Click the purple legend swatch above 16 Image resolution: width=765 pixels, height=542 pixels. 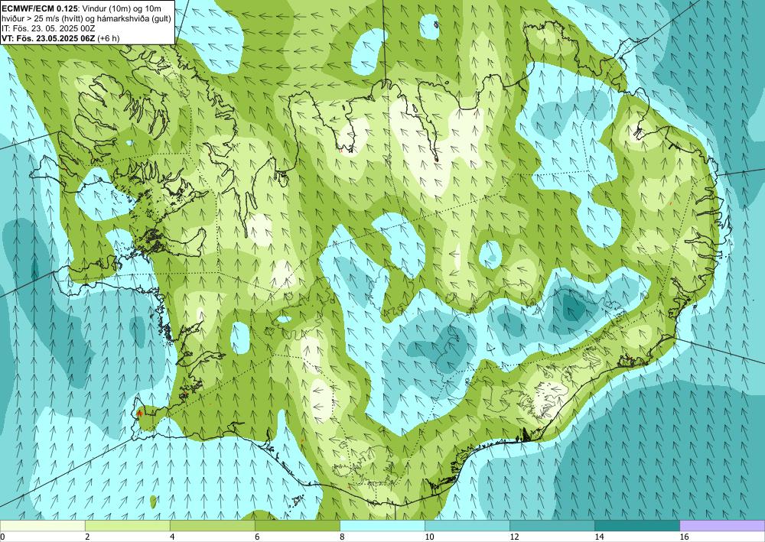[x=722, y=525]
